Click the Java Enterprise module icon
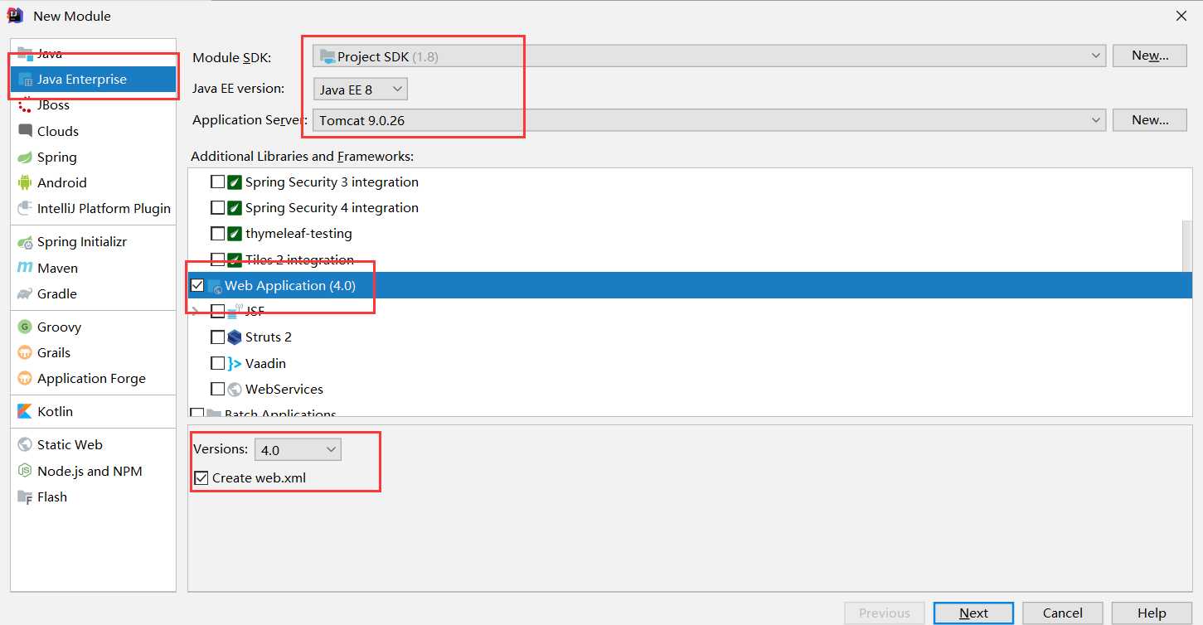Screen dimensions: 1203x625 25,80
